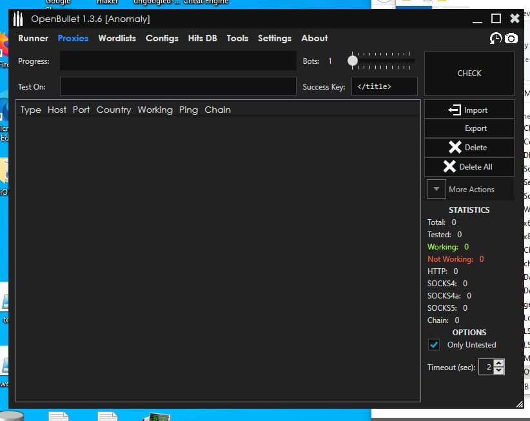Screen dimensions: 530x421
Task: Open the Configs tab
Action: coord(162,38)
